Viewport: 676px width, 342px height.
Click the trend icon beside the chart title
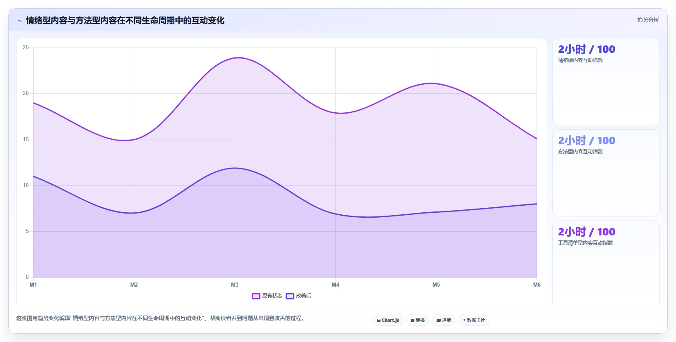pos(19,21)
